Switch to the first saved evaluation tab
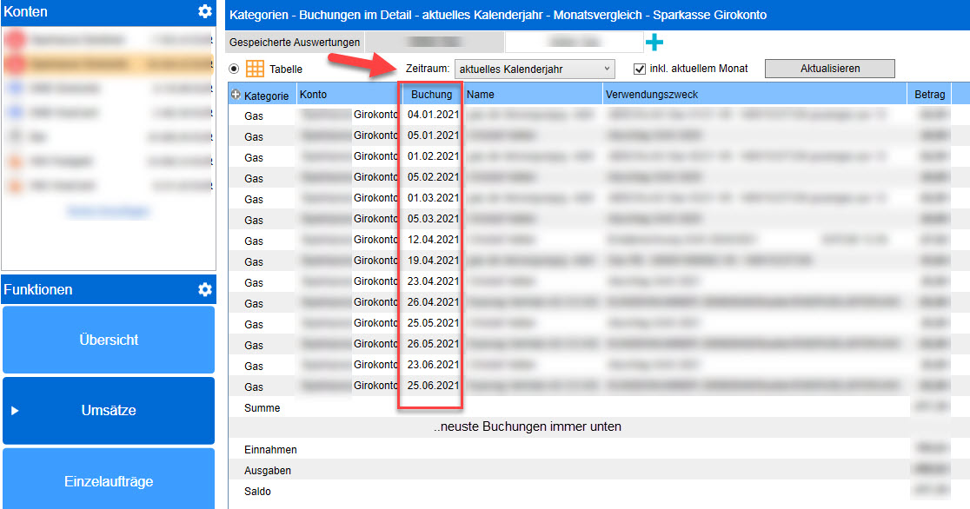This screenshot has width=970, height=509. (x=434, y=42)
